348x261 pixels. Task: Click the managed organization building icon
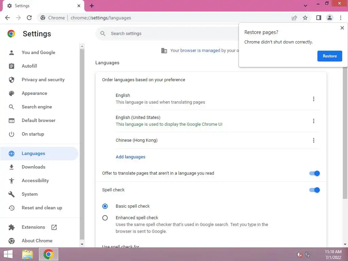164,51
